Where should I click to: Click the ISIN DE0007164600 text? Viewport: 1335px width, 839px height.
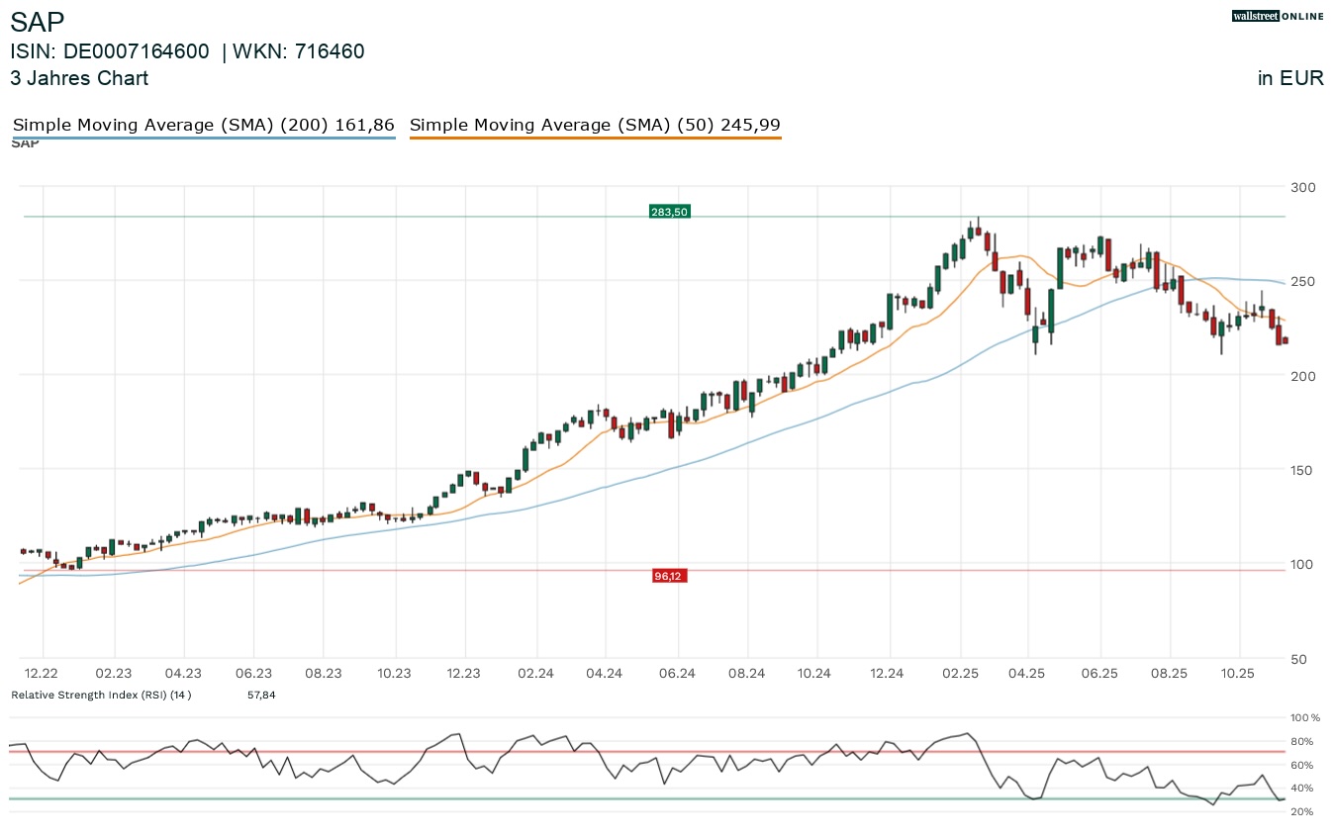(x=110, y=51)
